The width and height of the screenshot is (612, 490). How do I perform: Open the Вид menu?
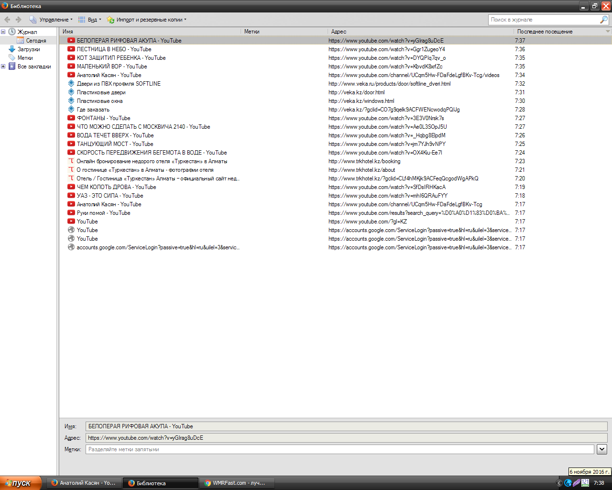[x=90, y=20]
